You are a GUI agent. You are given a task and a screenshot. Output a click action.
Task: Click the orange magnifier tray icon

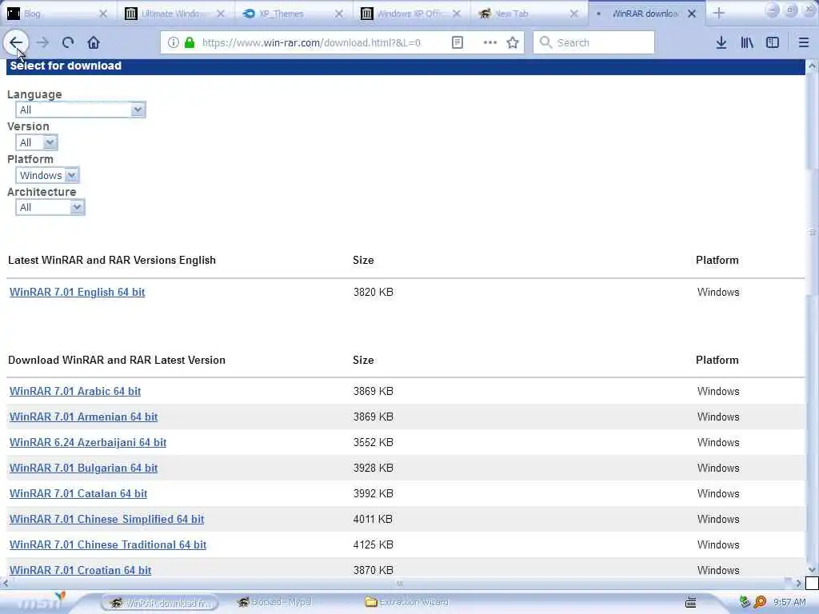pos(760,602)
